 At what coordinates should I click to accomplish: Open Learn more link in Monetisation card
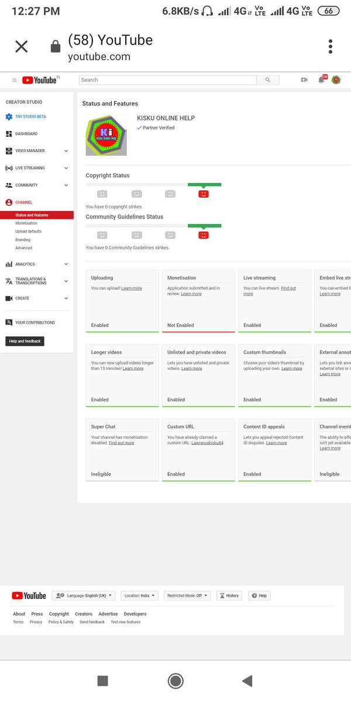click(x=191, y=294)
